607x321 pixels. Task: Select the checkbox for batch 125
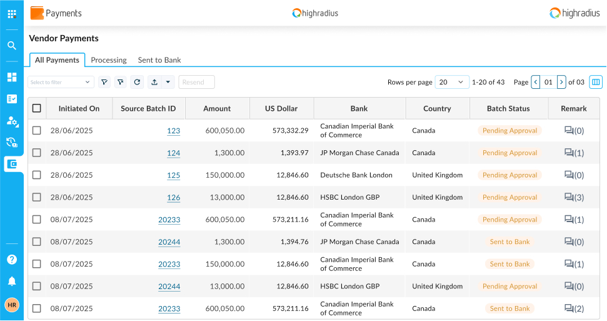tap(37, 175)
